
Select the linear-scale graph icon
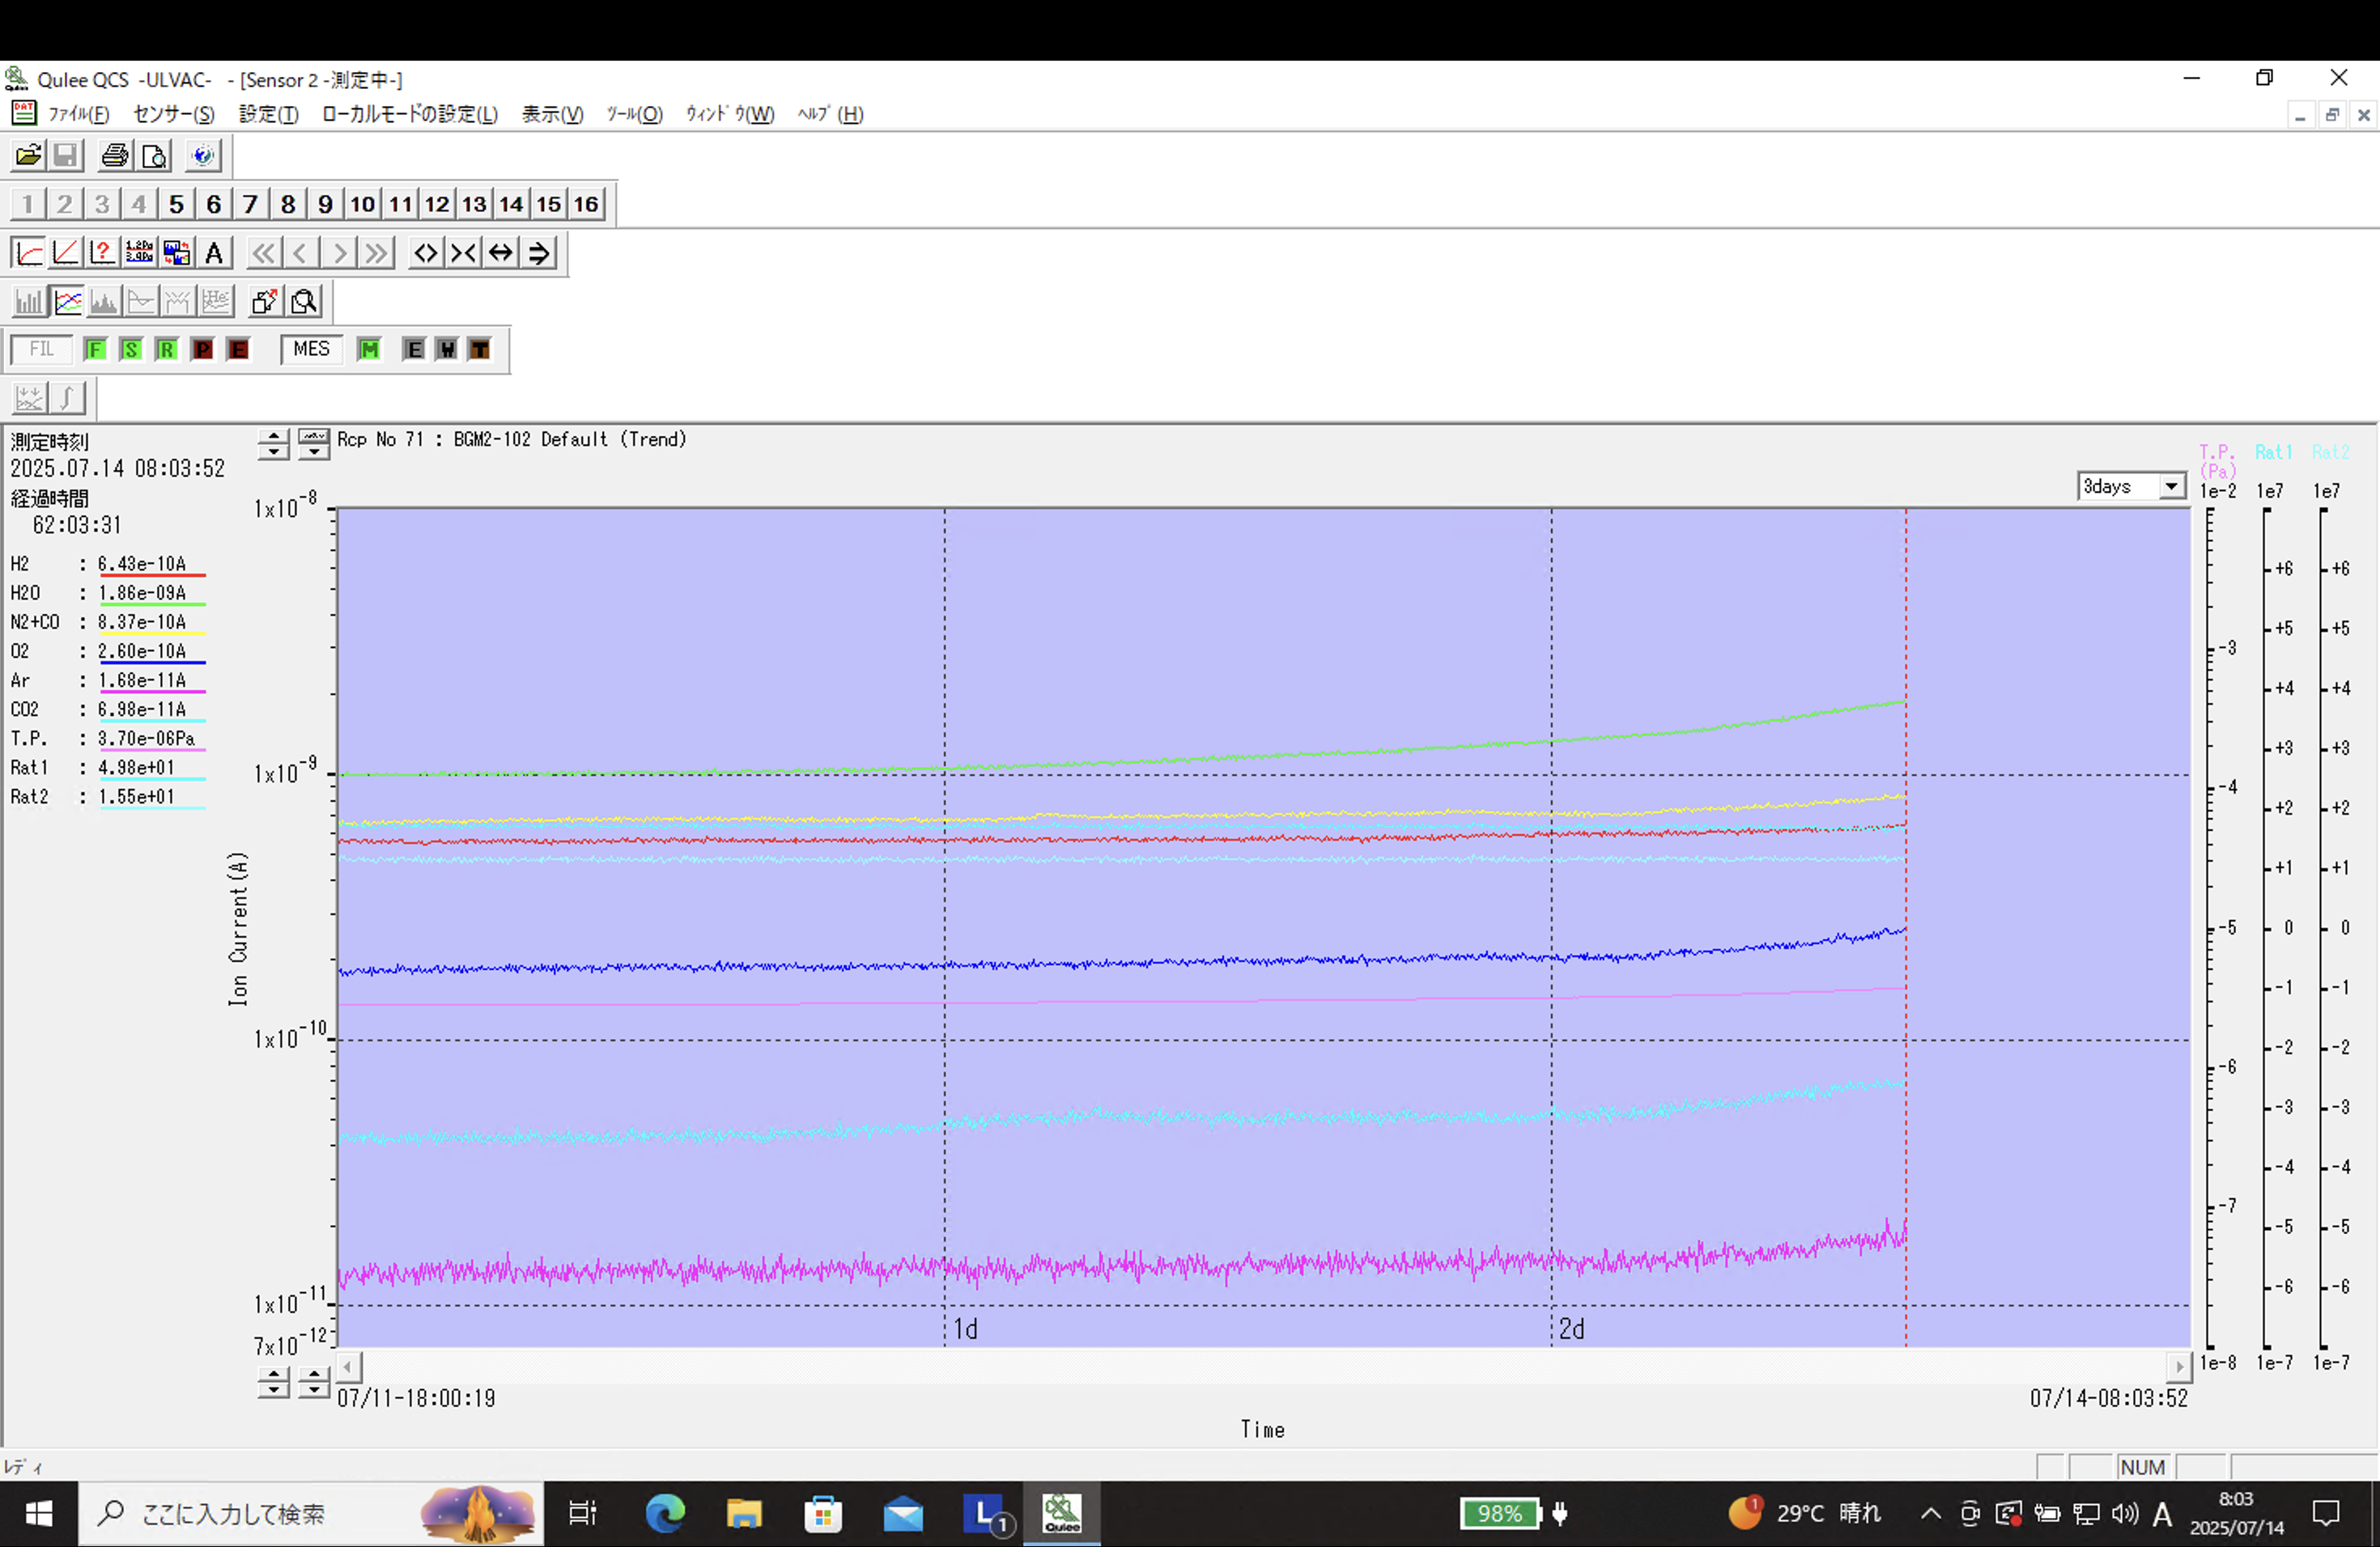[66, 252]
